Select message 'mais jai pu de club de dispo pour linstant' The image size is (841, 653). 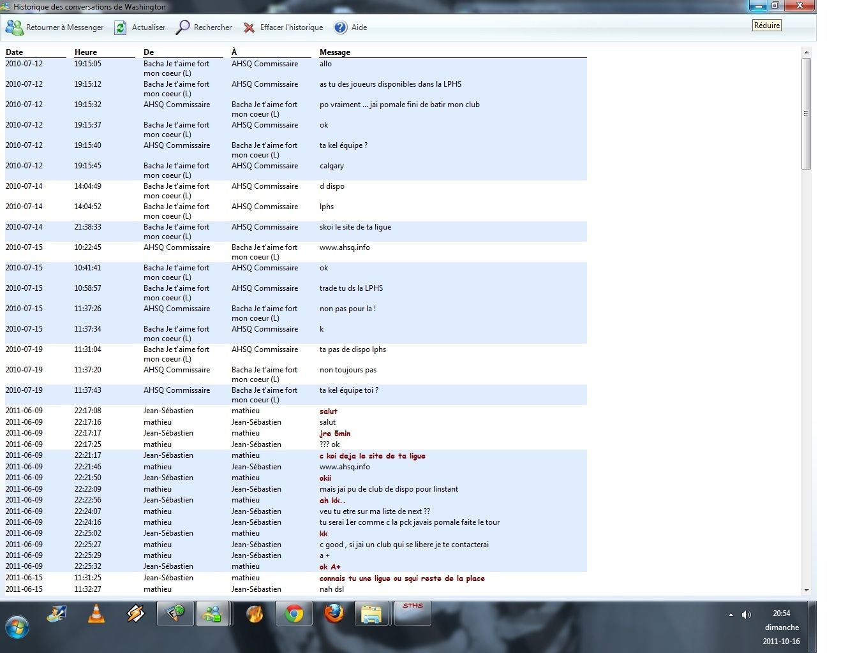tap(389, 489)
